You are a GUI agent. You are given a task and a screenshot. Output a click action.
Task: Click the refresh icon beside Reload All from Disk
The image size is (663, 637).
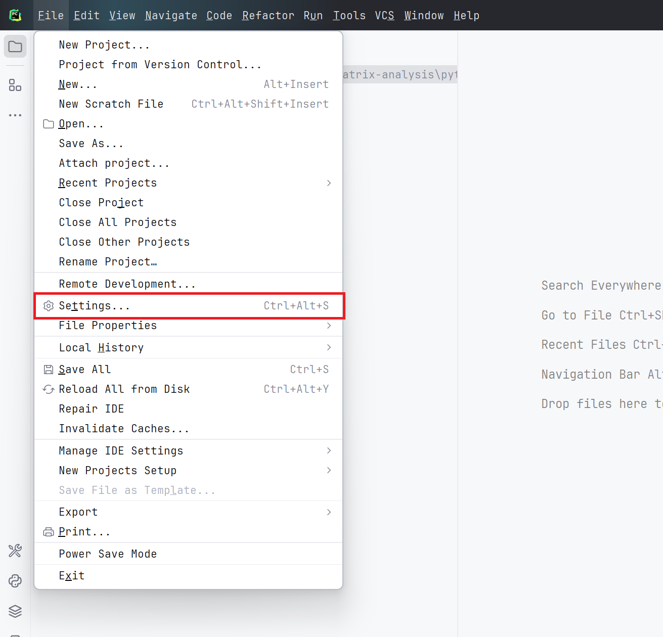(49, 389)
